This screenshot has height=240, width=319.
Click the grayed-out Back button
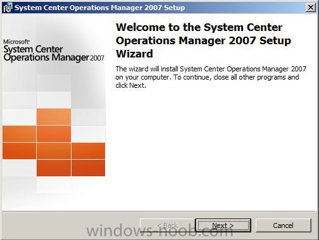[168, 225]
